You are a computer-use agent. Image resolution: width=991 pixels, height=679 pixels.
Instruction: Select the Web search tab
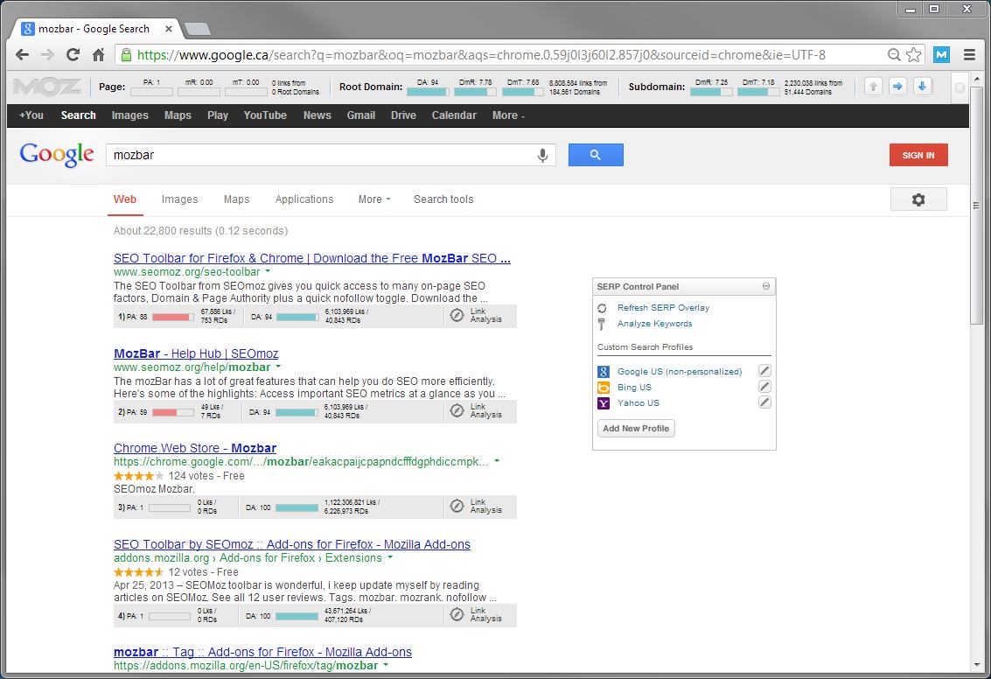pos(125,199)
